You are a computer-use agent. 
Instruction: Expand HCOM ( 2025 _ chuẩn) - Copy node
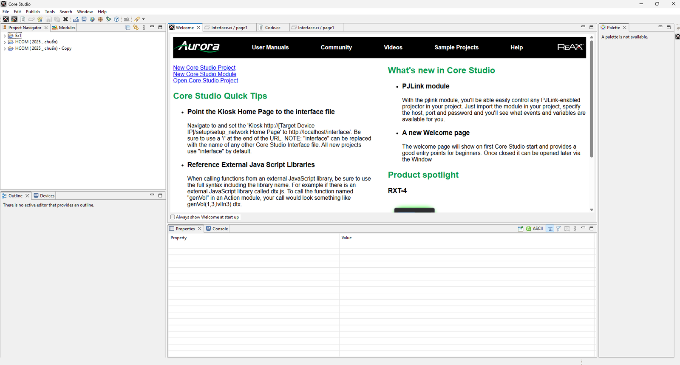tap(5, 48)
